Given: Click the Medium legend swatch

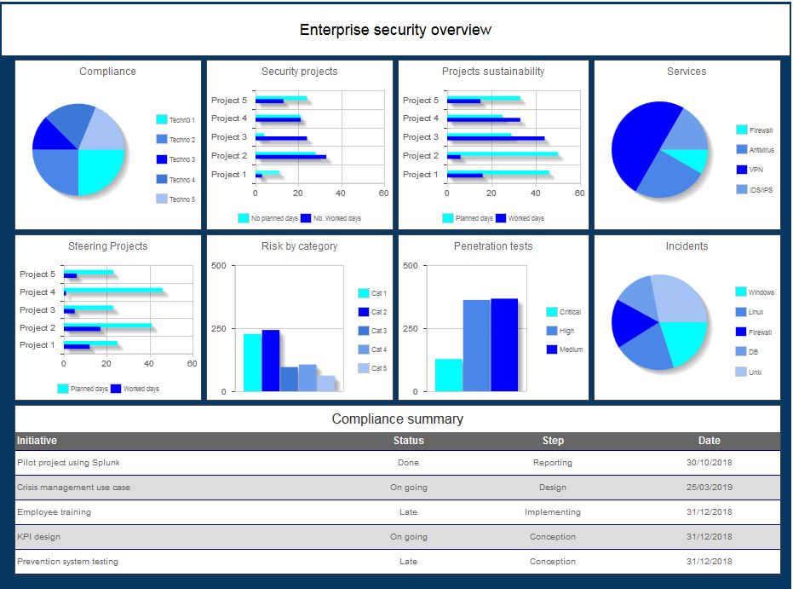Looking at the screenshot, I should tap(552, 349).
